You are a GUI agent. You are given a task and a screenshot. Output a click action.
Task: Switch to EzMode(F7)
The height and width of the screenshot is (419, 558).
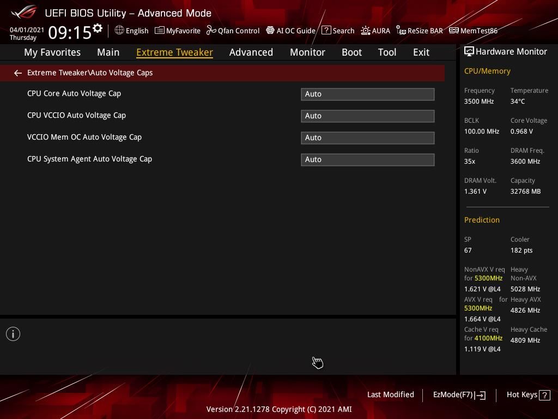tap(459, 395)
